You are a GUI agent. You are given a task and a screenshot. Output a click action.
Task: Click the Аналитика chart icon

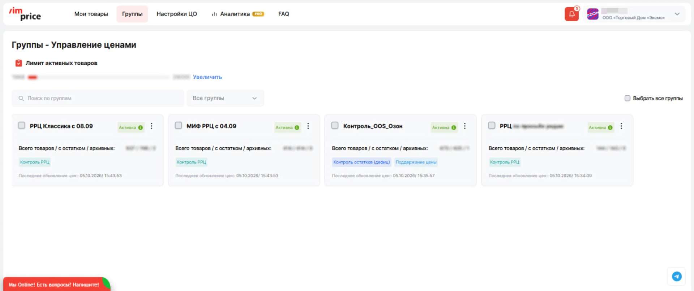[x=214, y=14]
